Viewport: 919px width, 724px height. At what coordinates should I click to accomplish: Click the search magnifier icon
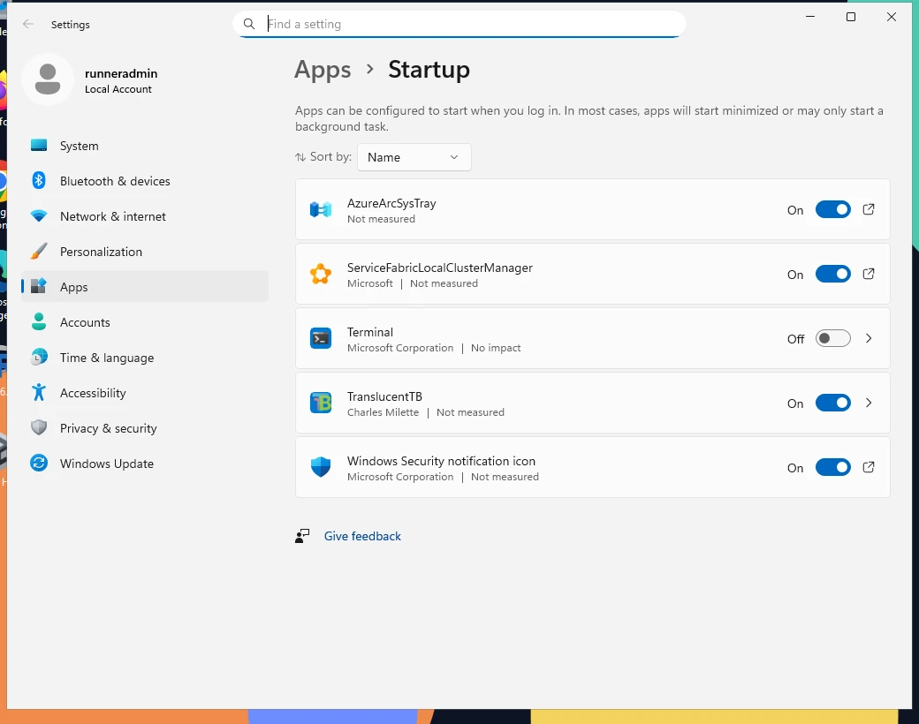[x=249, y=24]
